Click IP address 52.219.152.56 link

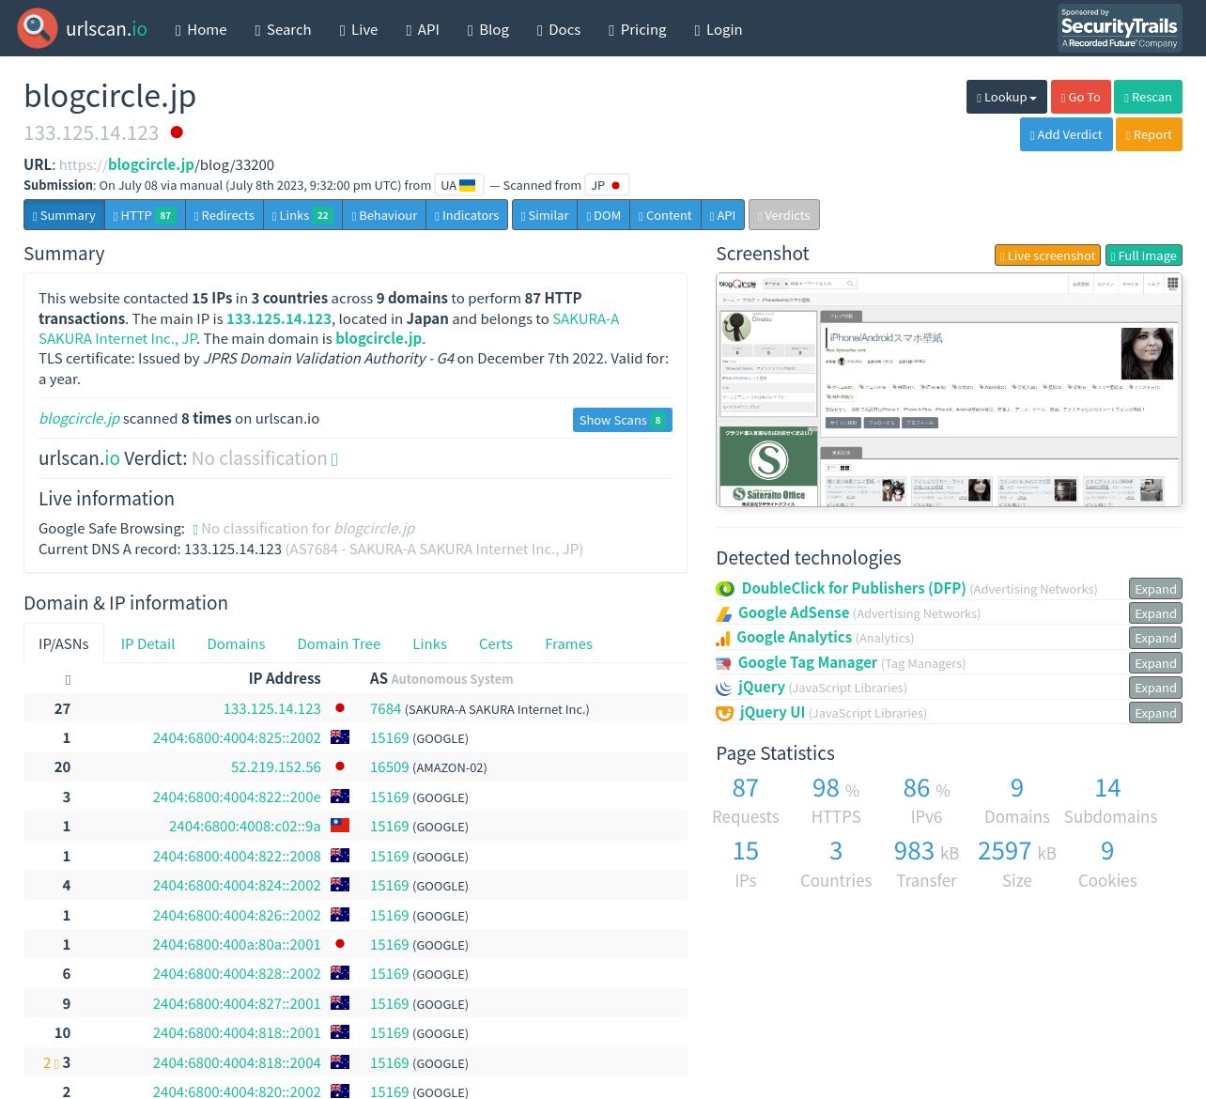tap(276, 766)
